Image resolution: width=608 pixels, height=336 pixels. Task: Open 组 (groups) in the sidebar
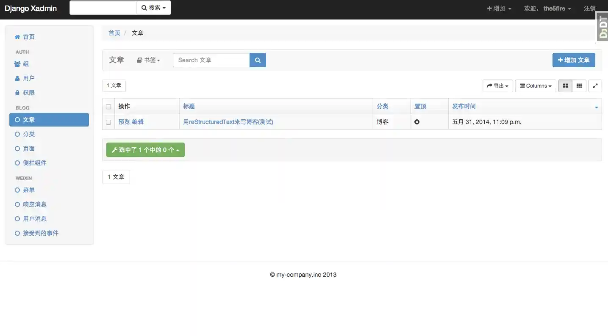click(x=26, y=64)
